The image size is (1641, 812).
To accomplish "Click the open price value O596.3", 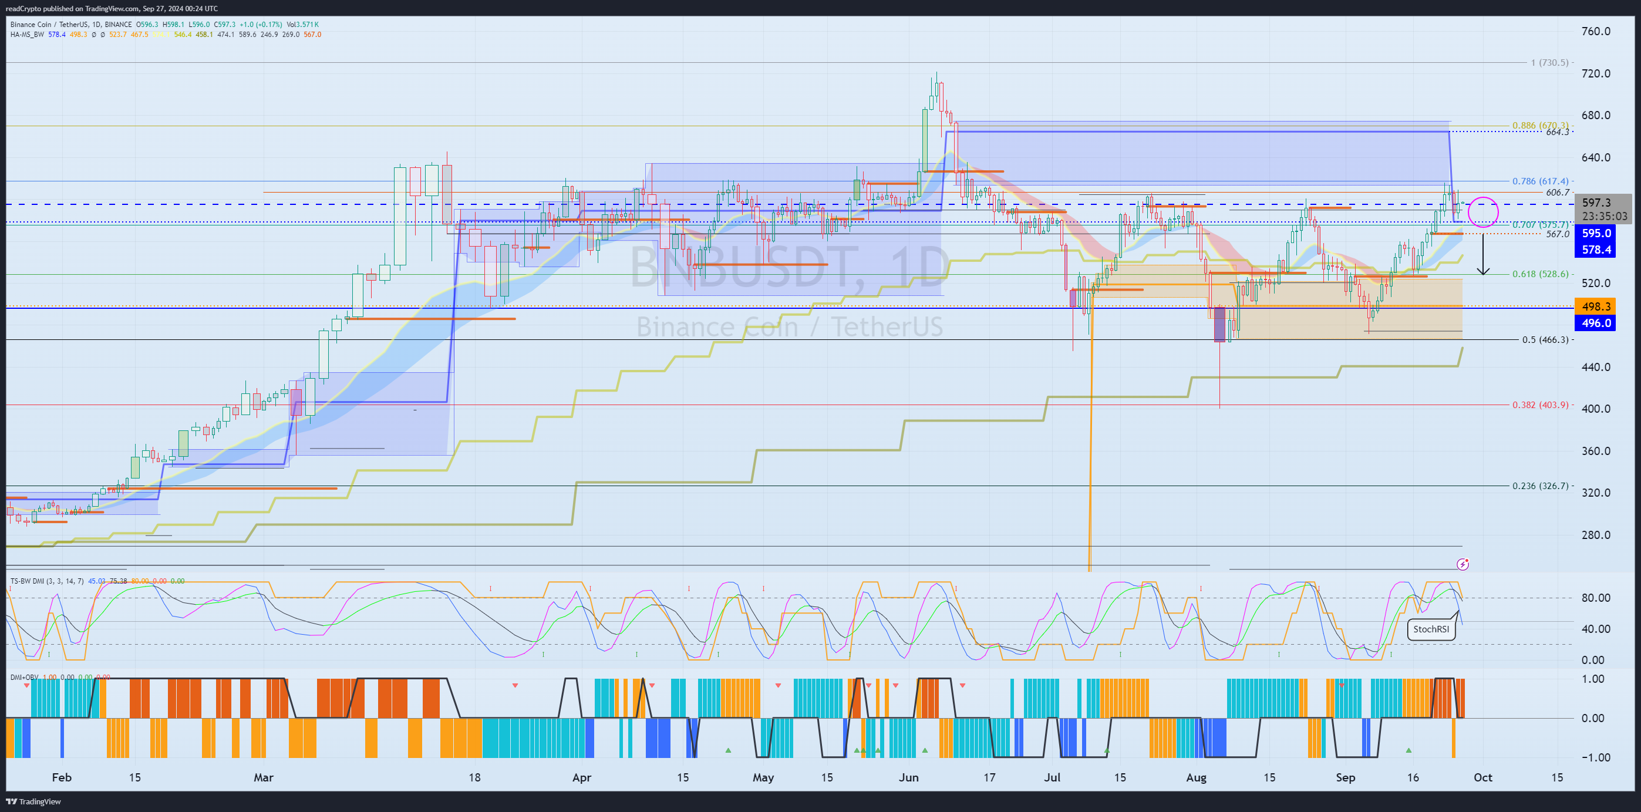I will coord(147,24).
